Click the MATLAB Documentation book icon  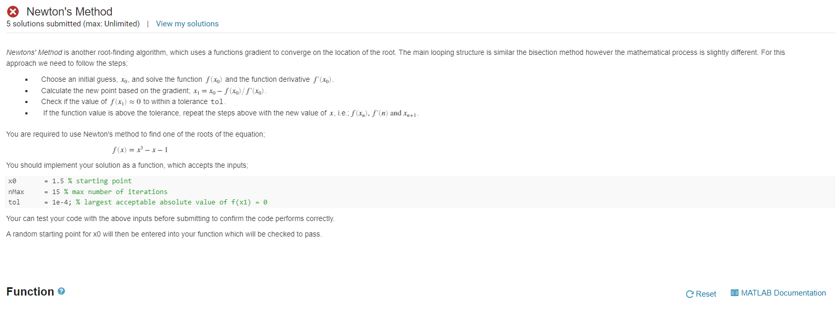tap(735, 292)
